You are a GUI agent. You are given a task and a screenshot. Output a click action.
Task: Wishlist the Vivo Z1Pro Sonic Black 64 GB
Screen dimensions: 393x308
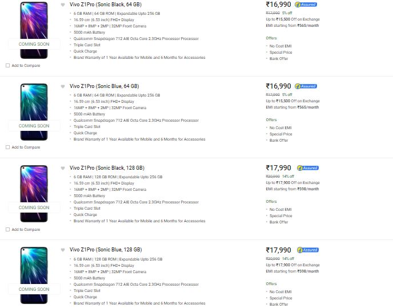click(63, 5)
